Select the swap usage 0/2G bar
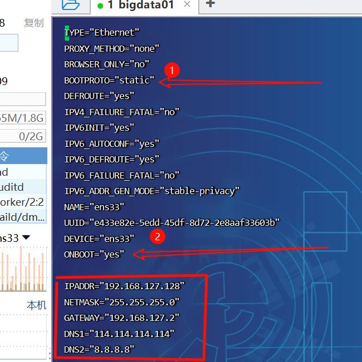This screenshot has width=362, height=362. pos(23,136)
